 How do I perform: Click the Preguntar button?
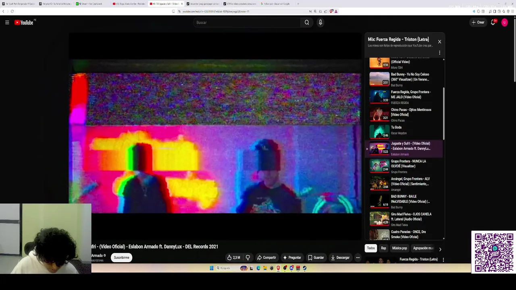[x=292, y=257]
